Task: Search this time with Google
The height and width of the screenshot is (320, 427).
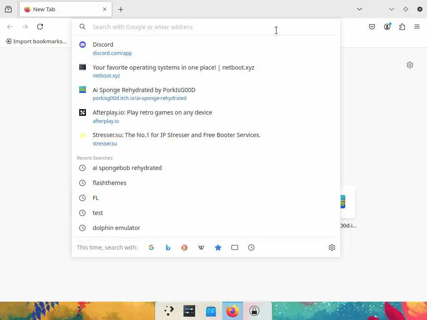Action: click(x=151, y=247)
